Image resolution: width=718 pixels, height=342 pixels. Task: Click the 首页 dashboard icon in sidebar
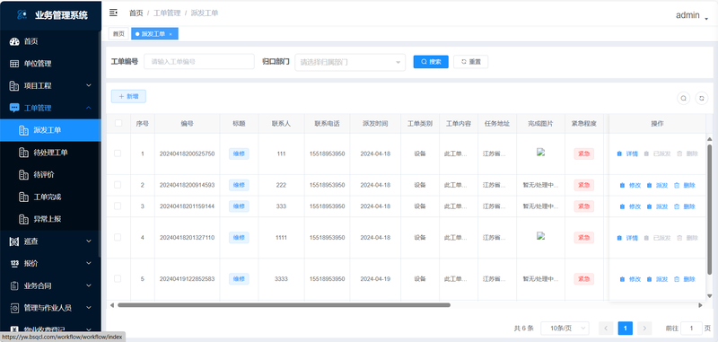point(14,41)
